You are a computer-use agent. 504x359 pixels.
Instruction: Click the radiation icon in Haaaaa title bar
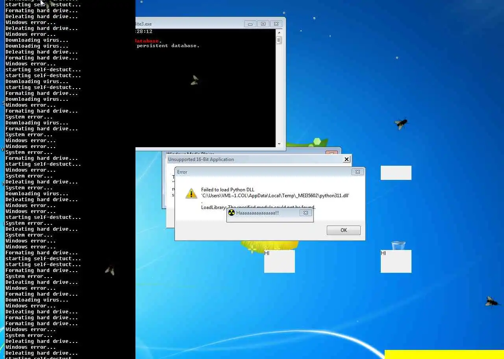click(x=232, y=213)
